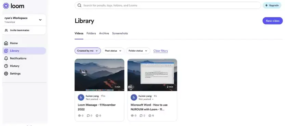Click the Home house icon

[x=6, y=43]
